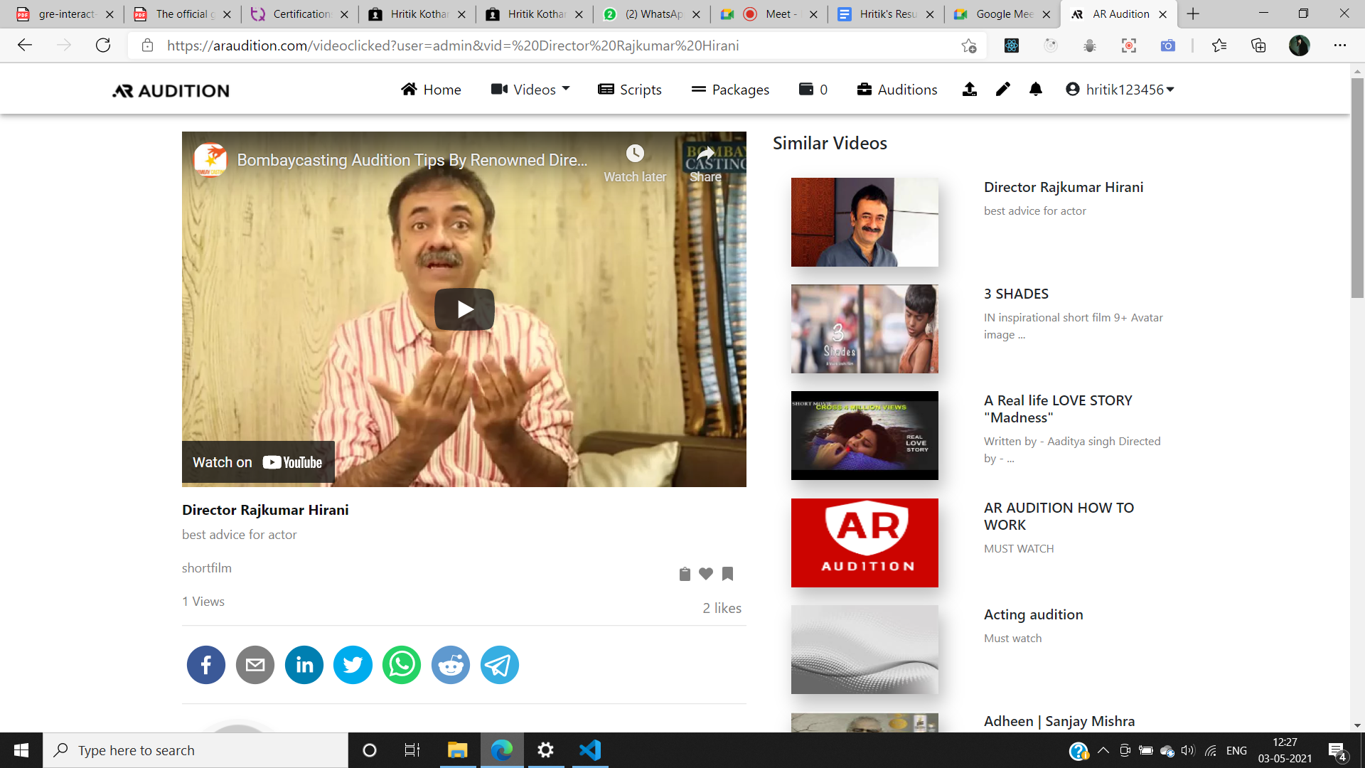Open browser profile avatar
This screenshot has width=1365, height=768.
(1299, 46)
